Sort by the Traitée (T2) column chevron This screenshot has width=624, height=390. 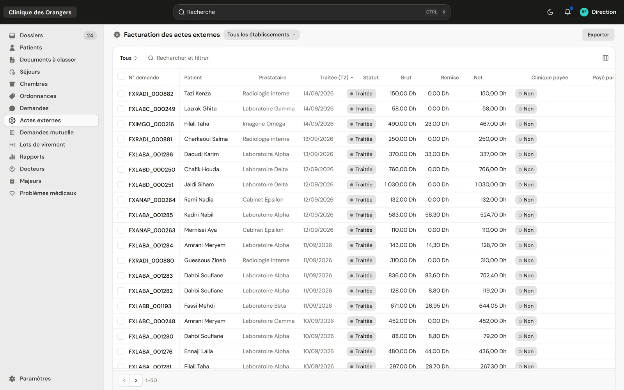click(352, 78)
